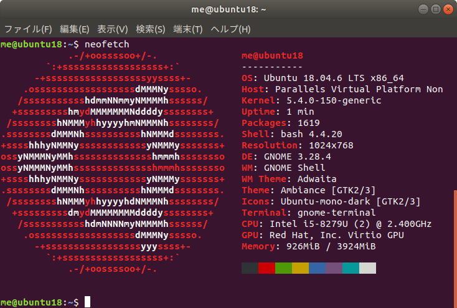Click the teal color block
Image resolution: width=457 pixels, height=308 pixels.
tap(351, 268)
